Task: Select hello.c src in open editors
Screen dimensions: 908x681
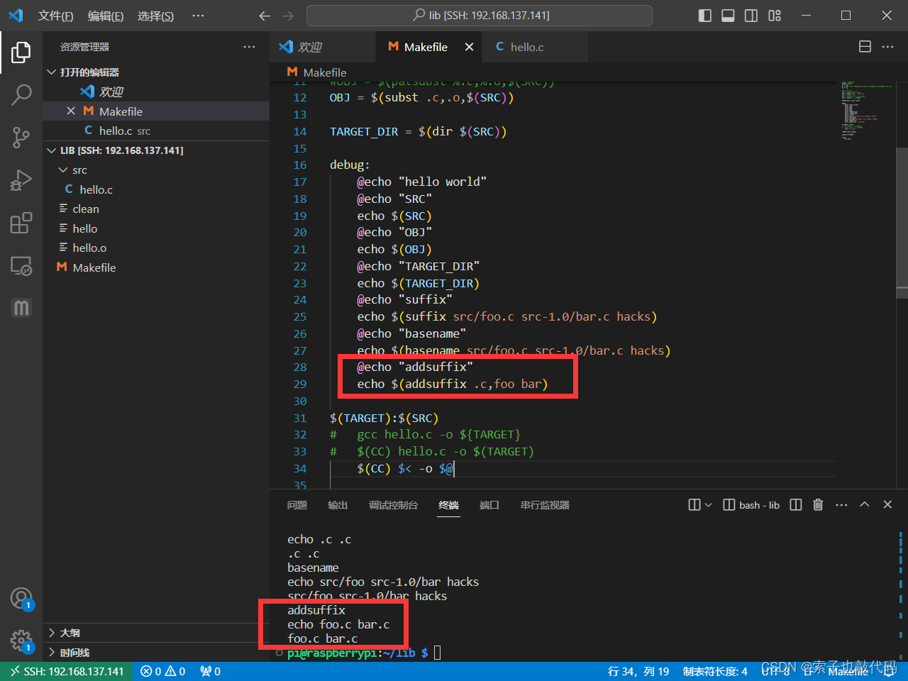Action: tap(156, 131)
